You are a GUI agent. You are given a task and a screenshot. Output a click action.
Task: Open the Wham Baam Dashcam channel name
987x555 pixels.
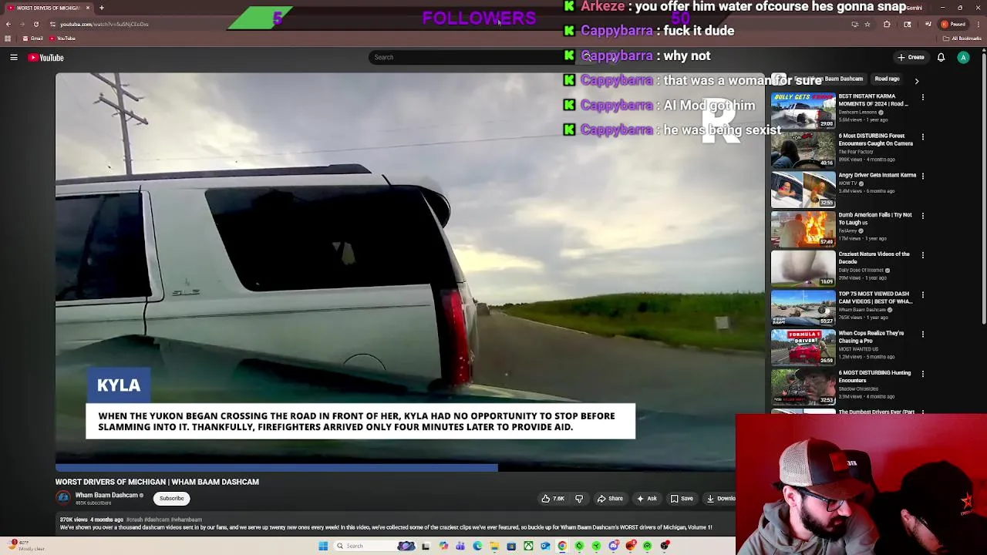click(x=106, y=495)
